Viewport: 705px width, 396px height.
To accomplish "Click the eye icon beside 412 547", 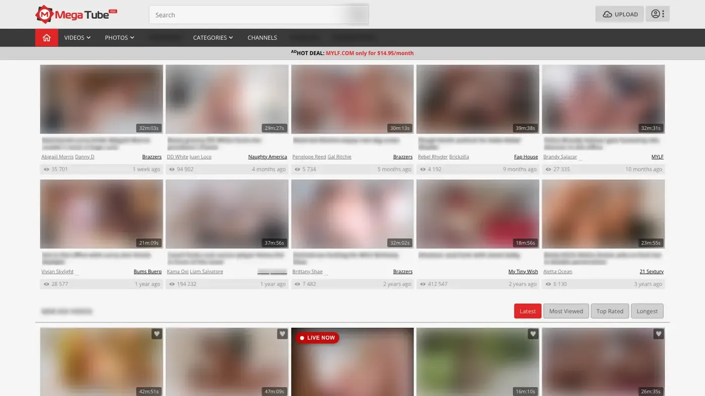I will pos(422,284).
